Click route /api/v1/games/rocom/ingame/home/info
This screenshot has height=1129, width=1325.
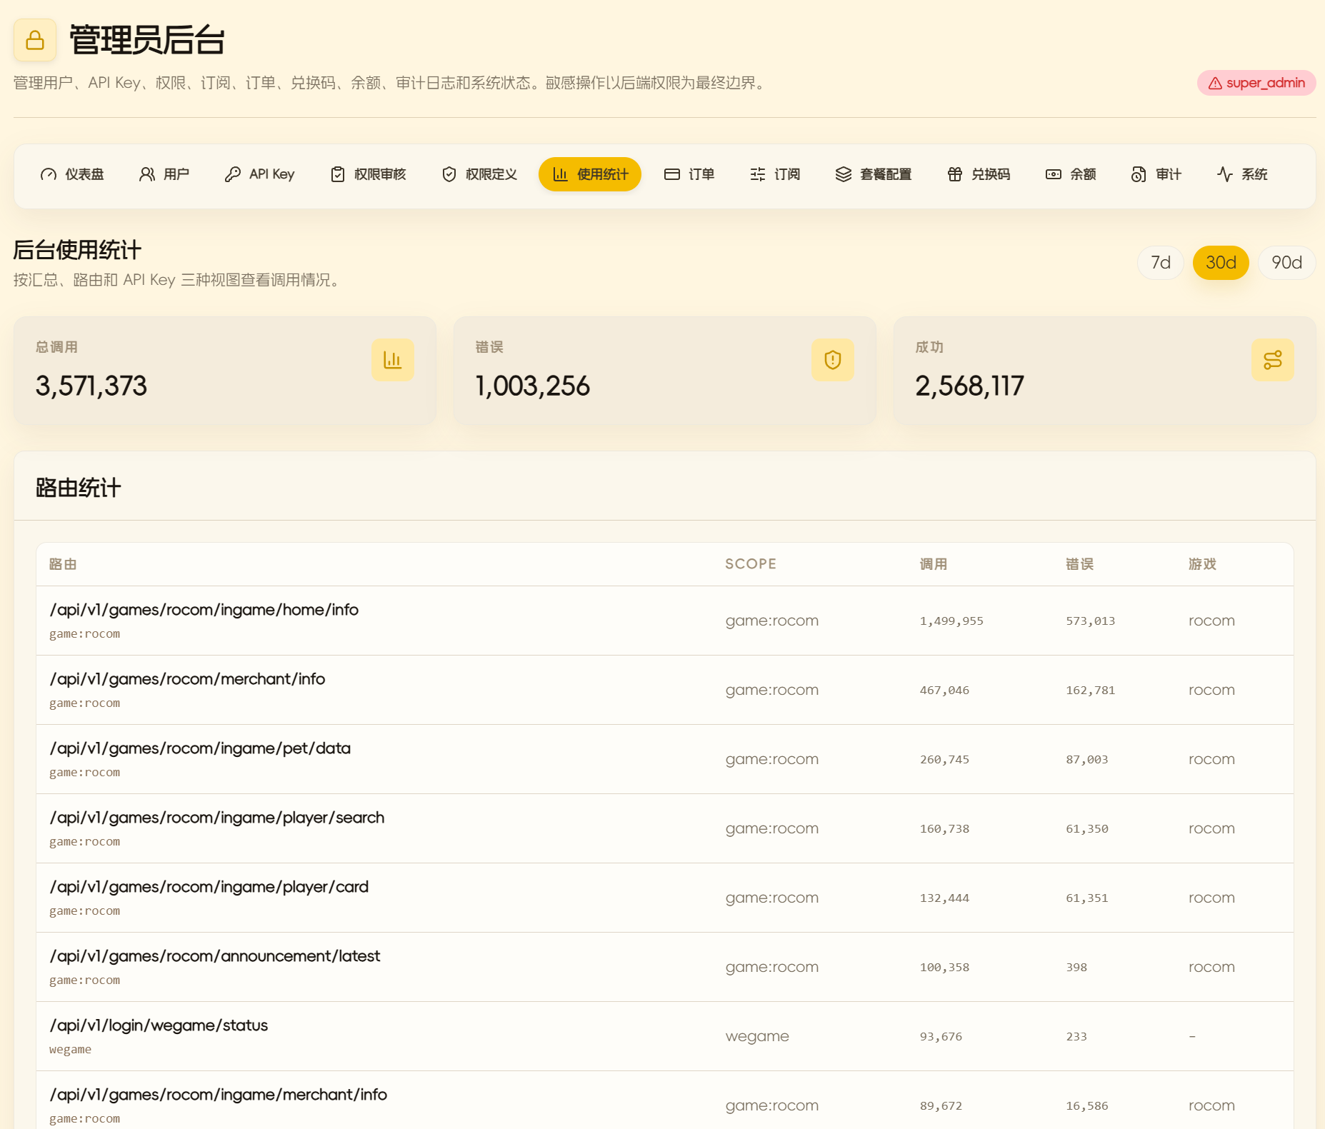coord(204,610)
